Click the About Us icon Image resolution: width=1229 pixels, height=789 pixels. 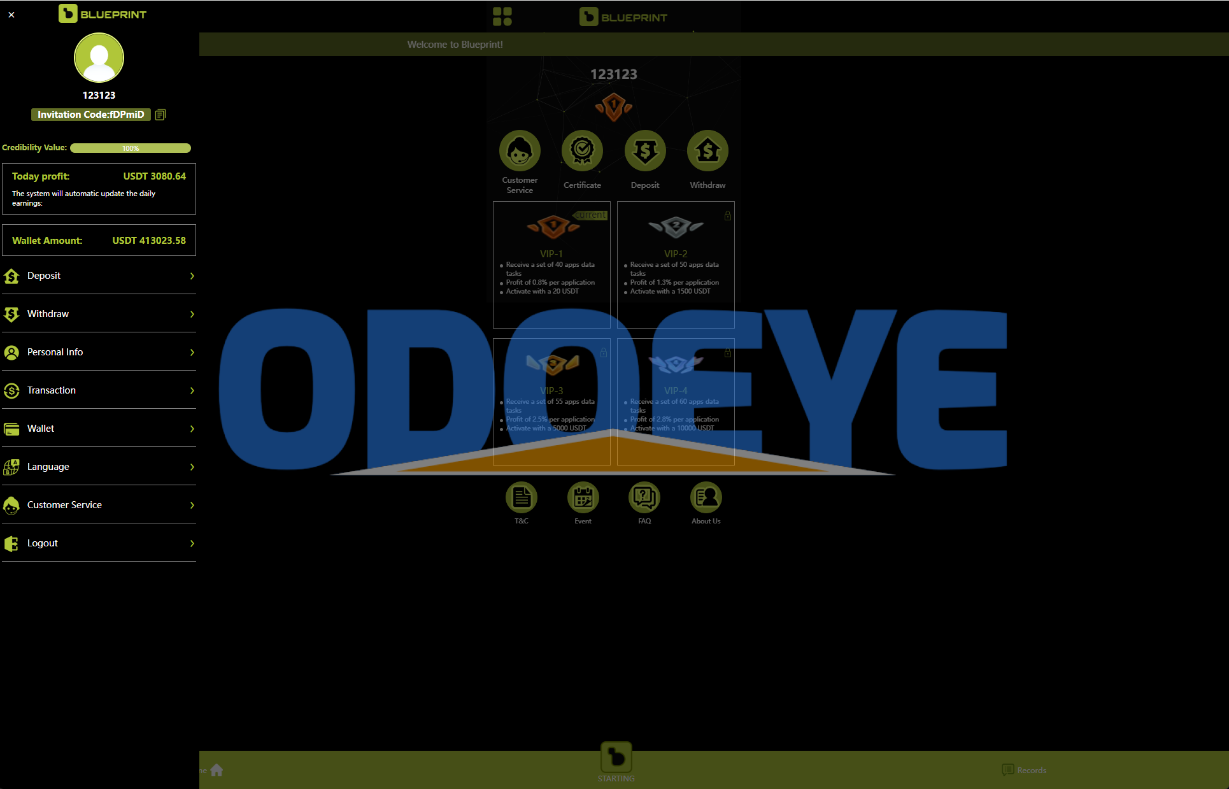pos(706,497)
